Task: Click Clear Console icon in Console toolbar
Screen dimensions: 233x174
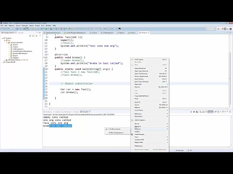Action: [x=201, y=112]
